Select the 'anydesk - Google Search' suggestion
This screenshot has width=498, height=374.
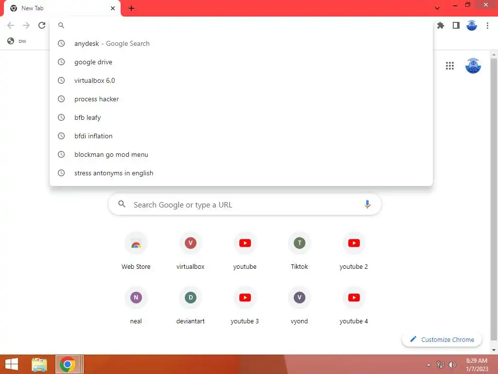pyautogui.click(x=241, y=43)
